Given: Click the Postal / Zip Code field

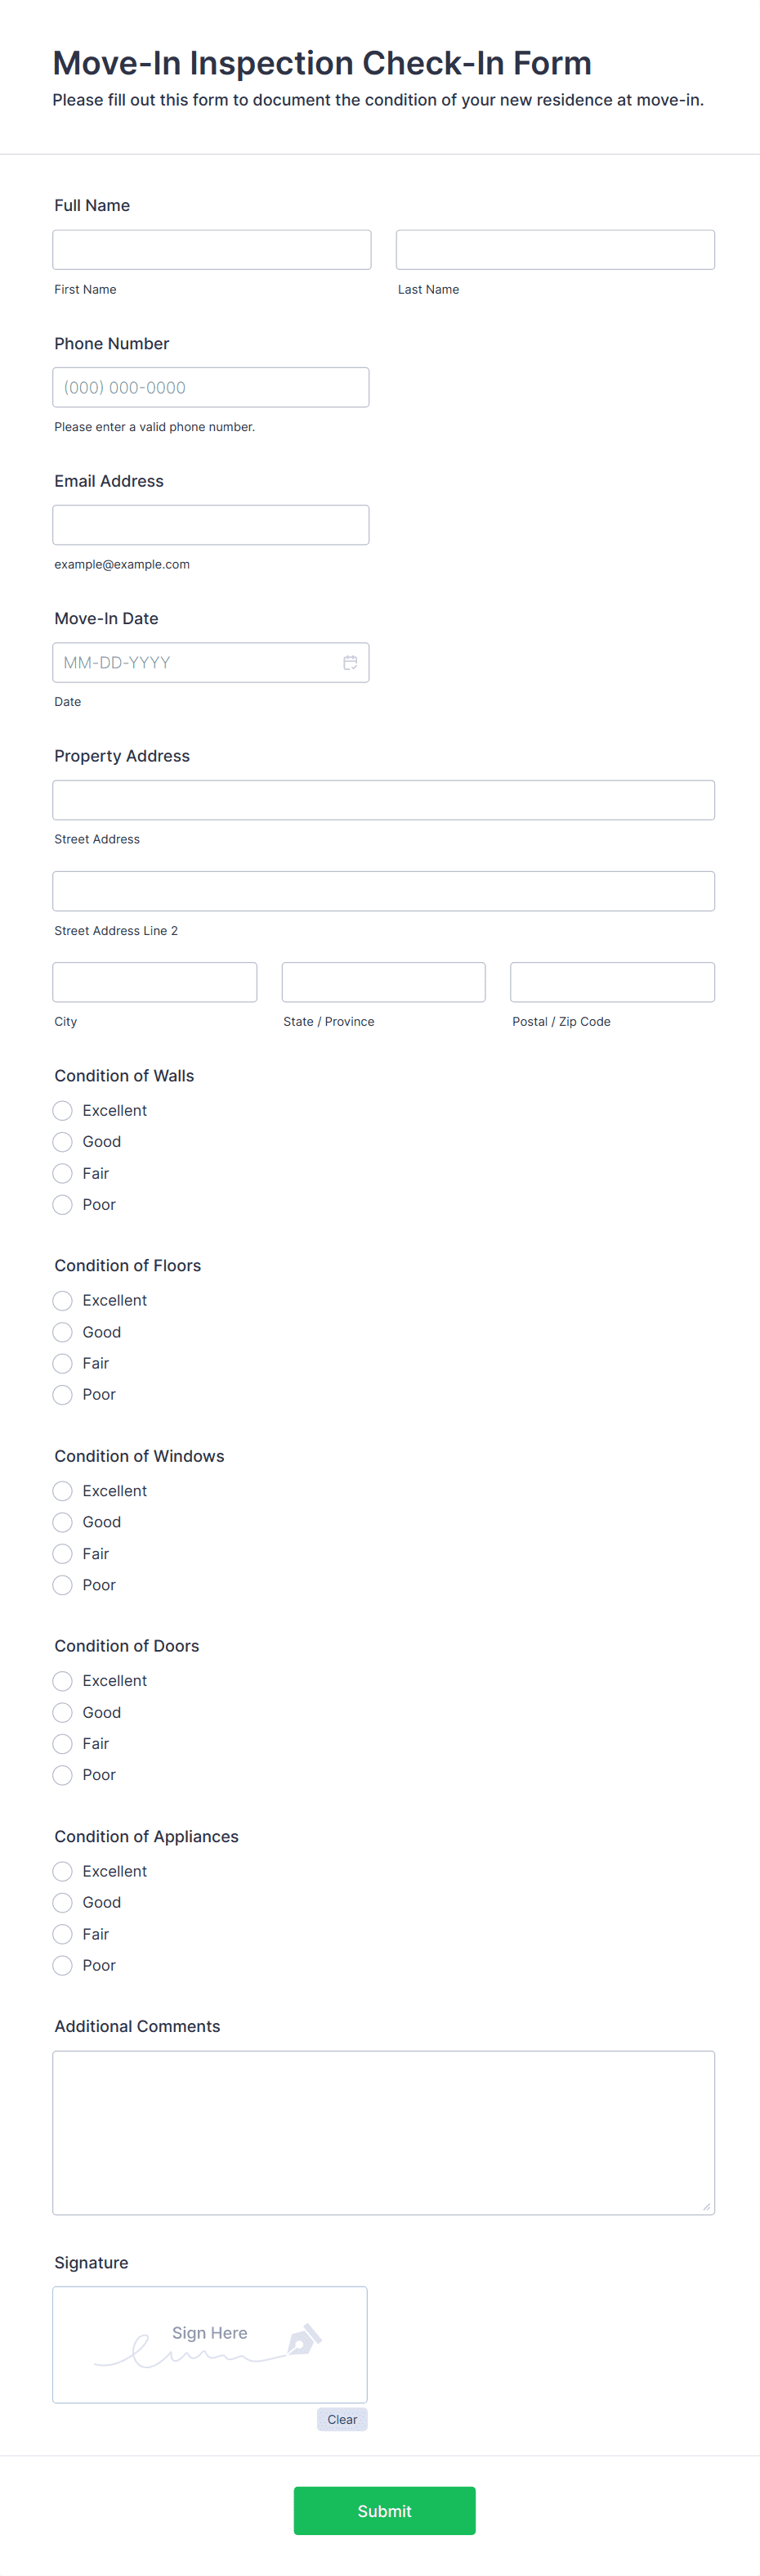Looking at the screenshot, I should click(x=611, y=981).
